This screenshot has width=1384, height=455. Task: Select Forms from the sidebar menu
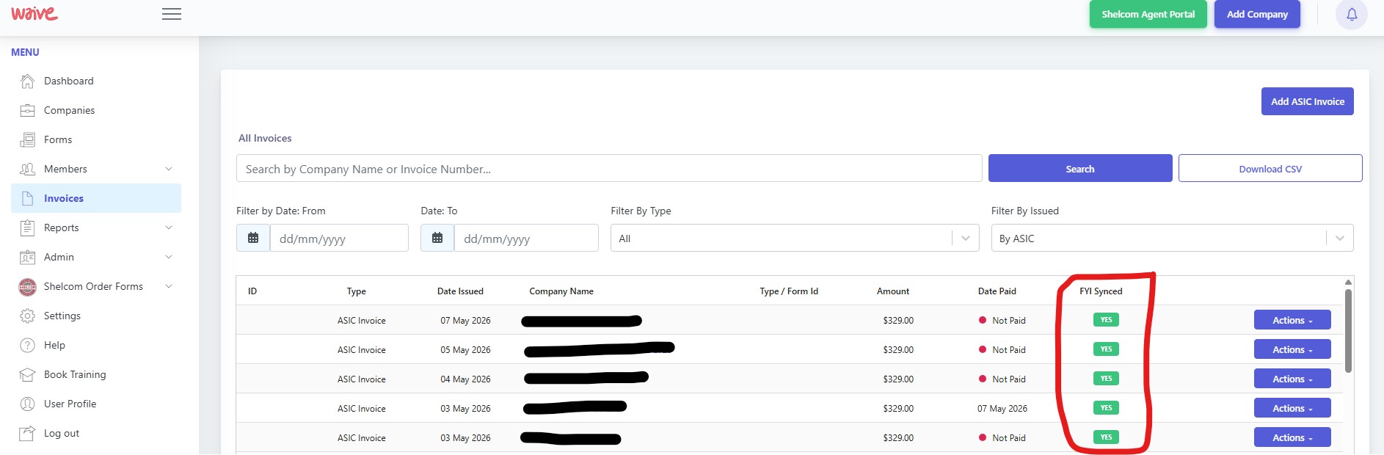pos(96,139)
